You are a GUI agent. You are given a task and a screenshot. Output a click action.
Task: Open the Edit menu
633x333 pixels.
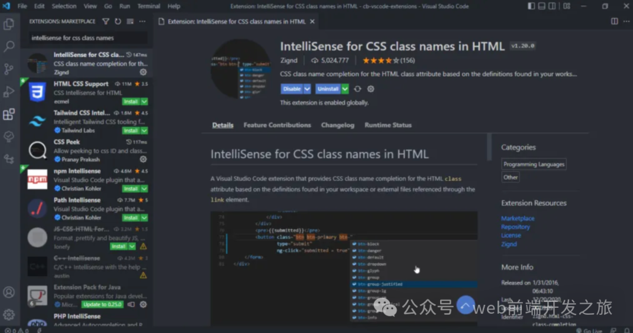(39, 6)
